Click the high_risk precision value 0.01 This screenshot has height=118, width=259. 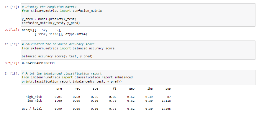(58, 97)
